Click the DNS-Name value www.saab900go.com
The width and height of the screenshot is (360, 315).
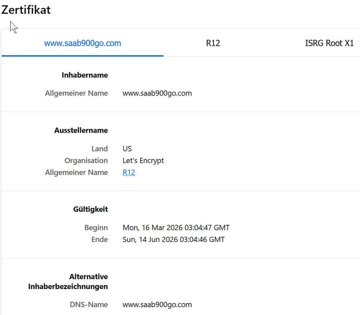157,305
